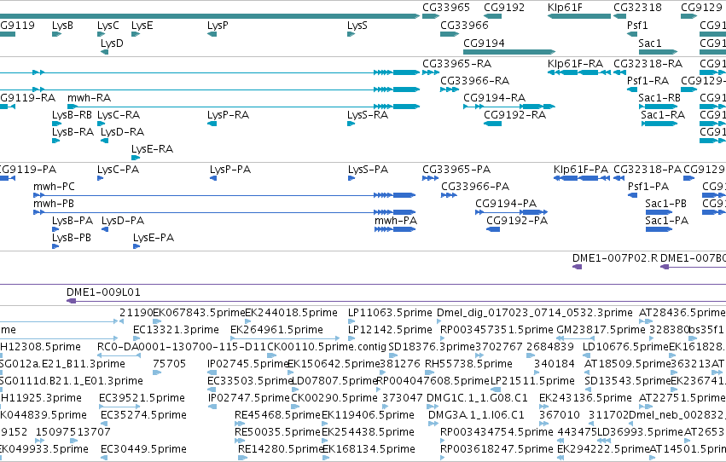Select the mwh-RA transcript label
Screen dimensions: 726x462
point(89,98)
